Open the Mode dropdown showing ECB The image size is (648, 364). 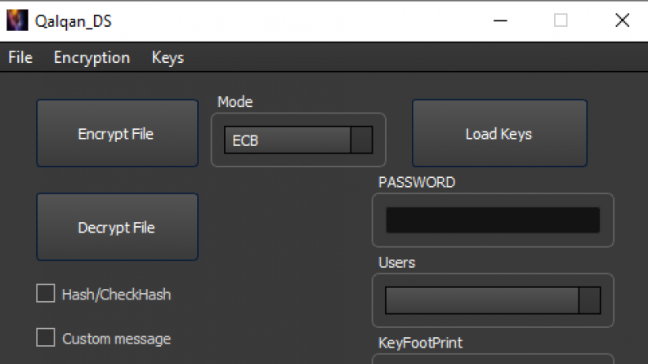click(x=298, y=140)
